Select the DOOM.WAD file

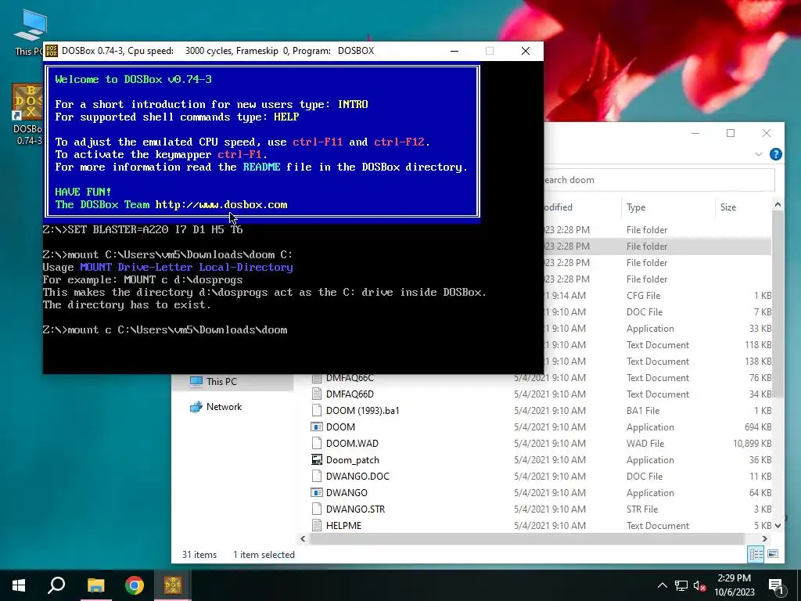pos(352,443)
